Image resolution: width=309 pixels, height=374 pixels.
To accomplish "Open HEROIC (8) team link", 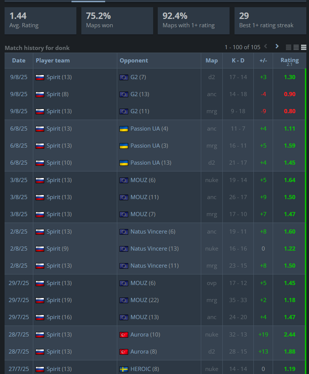I will click(144, 369).
